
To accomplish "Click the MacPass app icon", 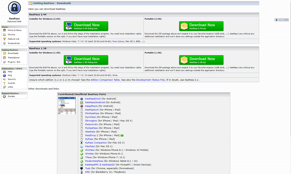I will 81,147.
